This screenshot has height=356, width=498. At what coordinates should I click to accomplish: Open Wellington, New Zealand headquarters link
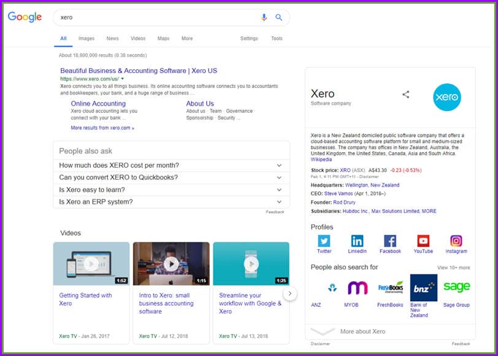click(372, 185)
